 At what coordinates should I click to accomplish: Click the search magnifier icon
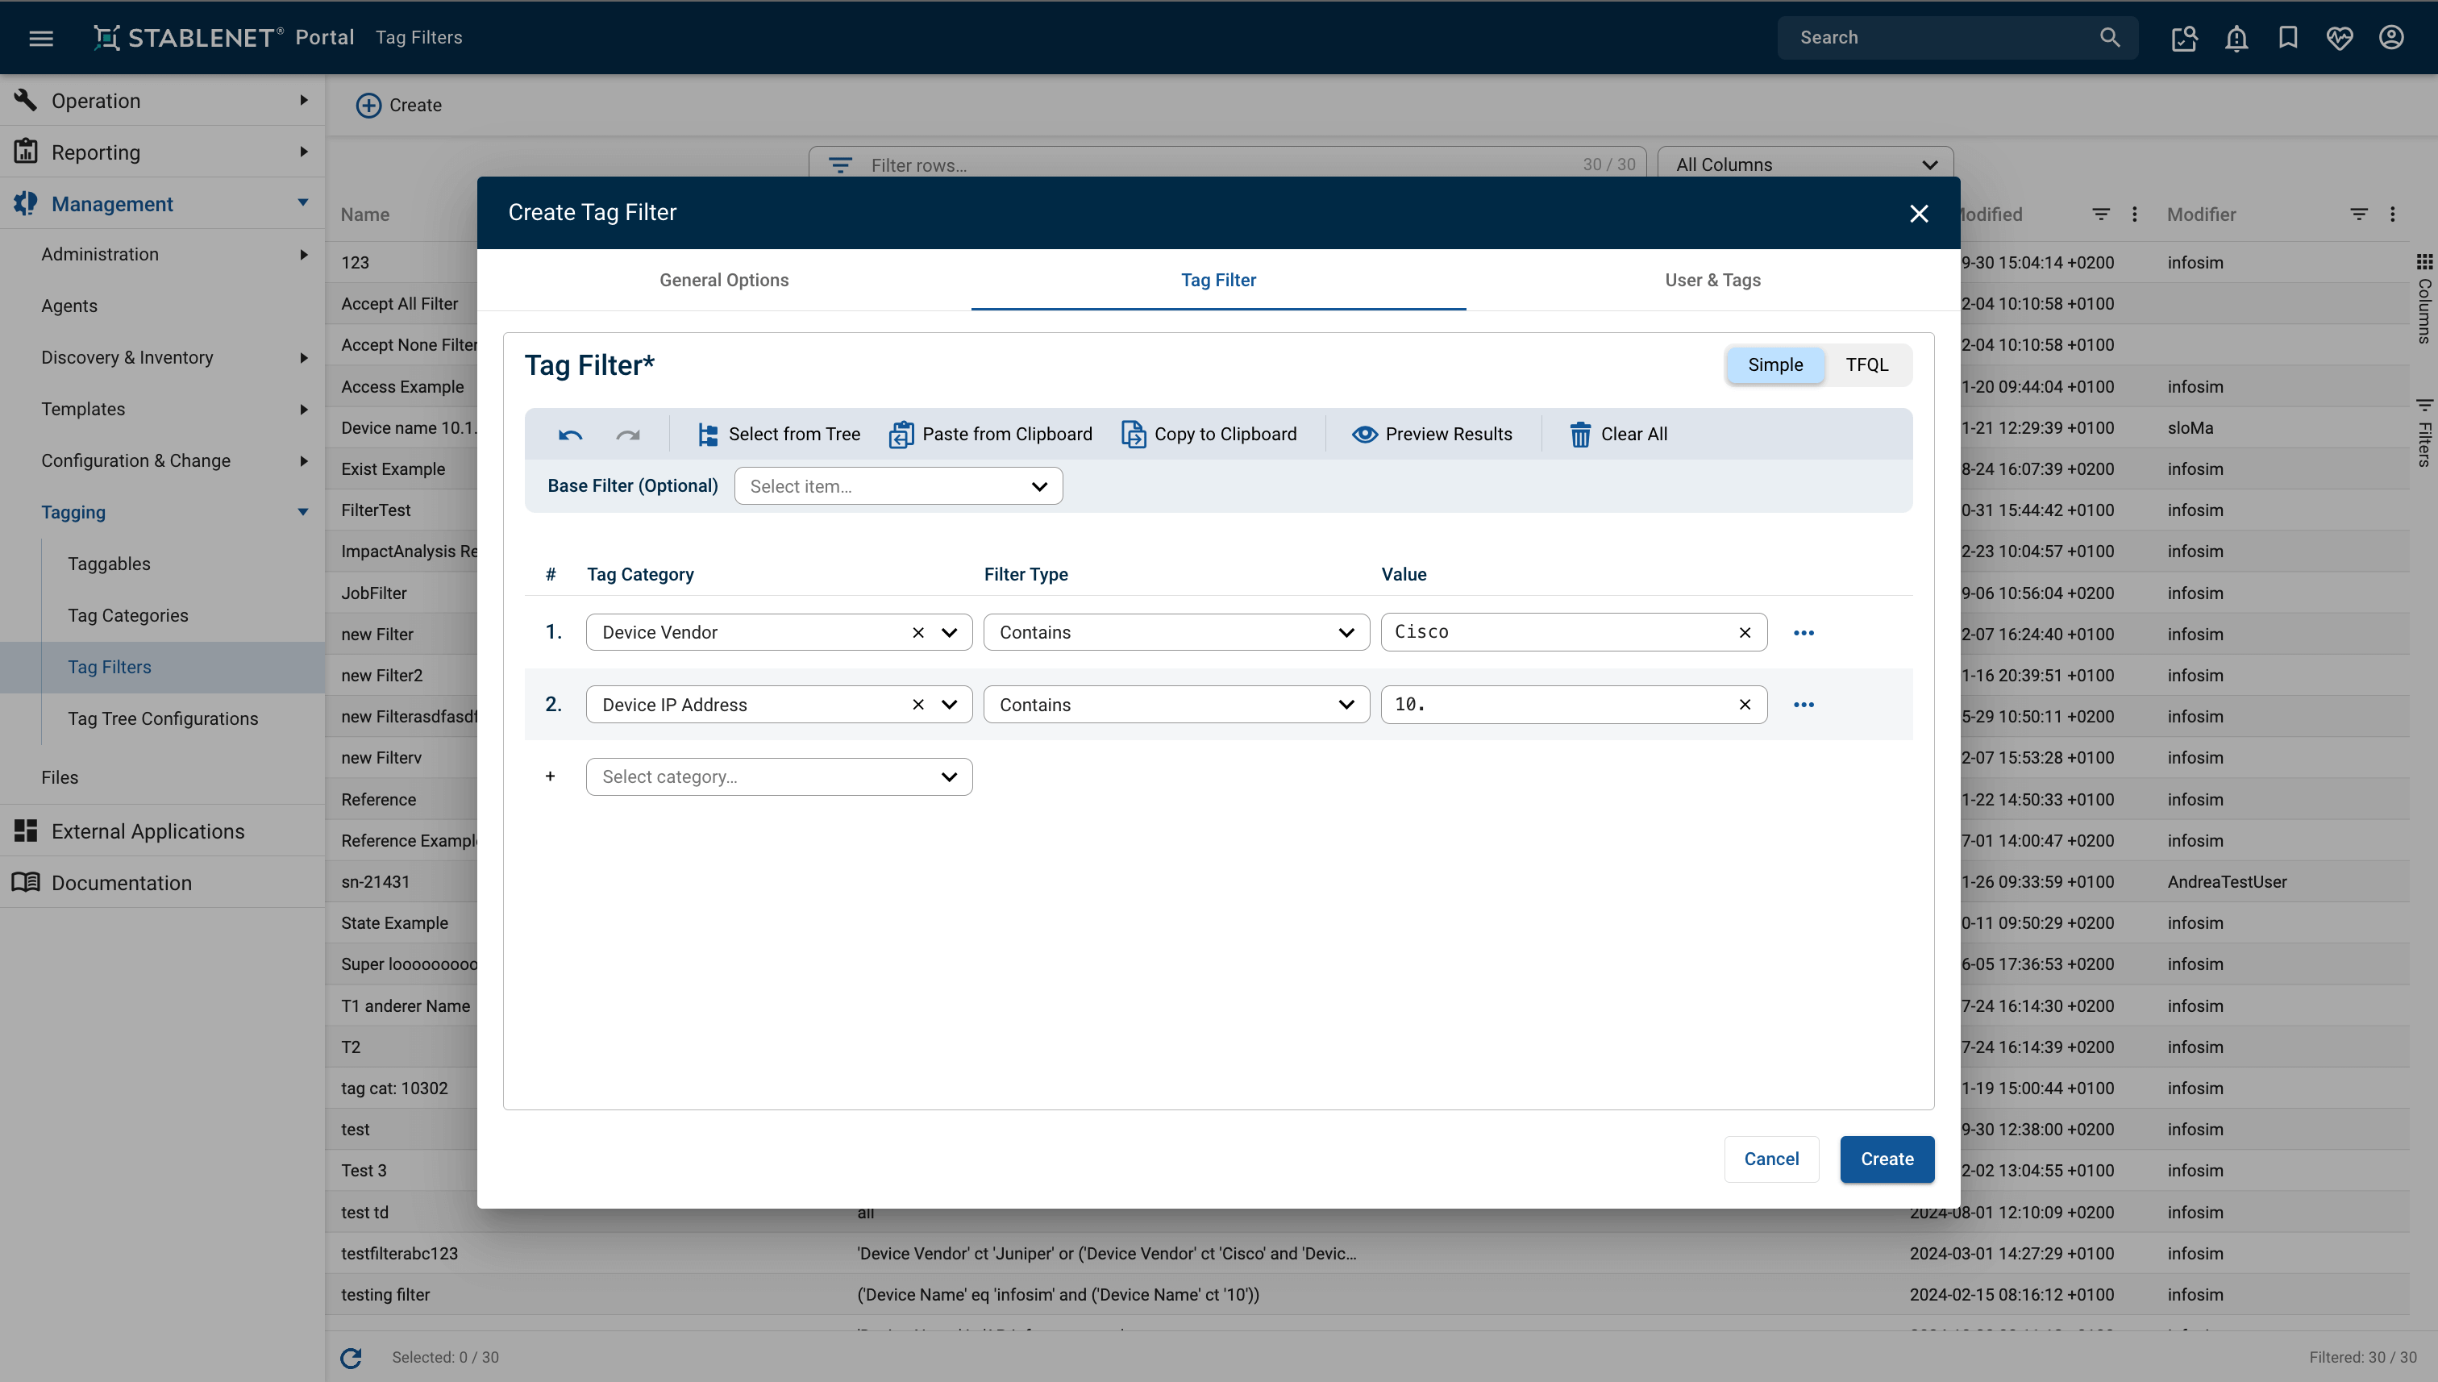2109,37
